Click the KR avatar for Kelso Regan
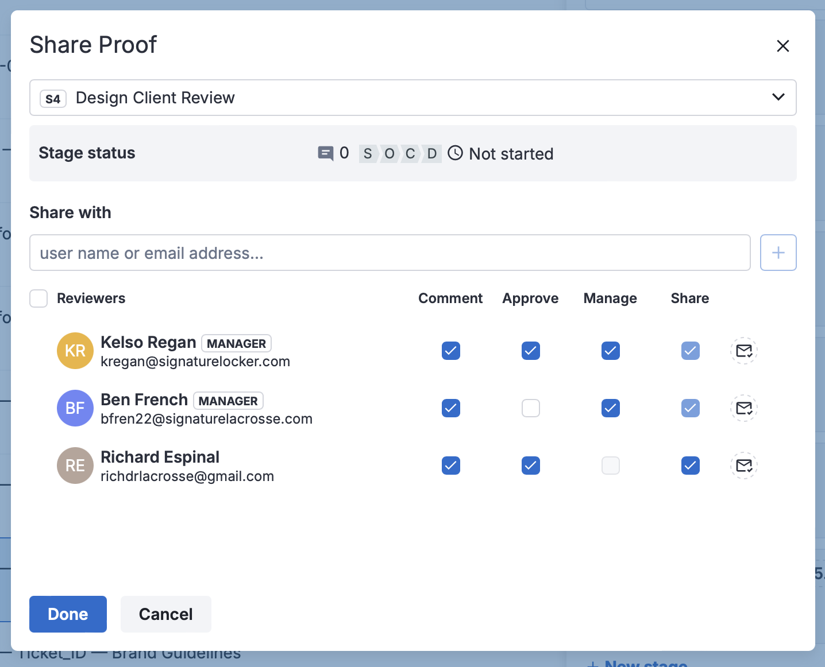This screenshot has width=825, height=667. coord(75,351)
